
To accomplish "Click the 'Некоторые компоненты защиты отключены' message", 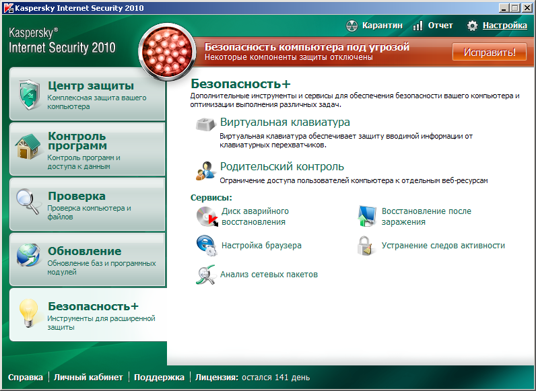I will click(288, 57).
